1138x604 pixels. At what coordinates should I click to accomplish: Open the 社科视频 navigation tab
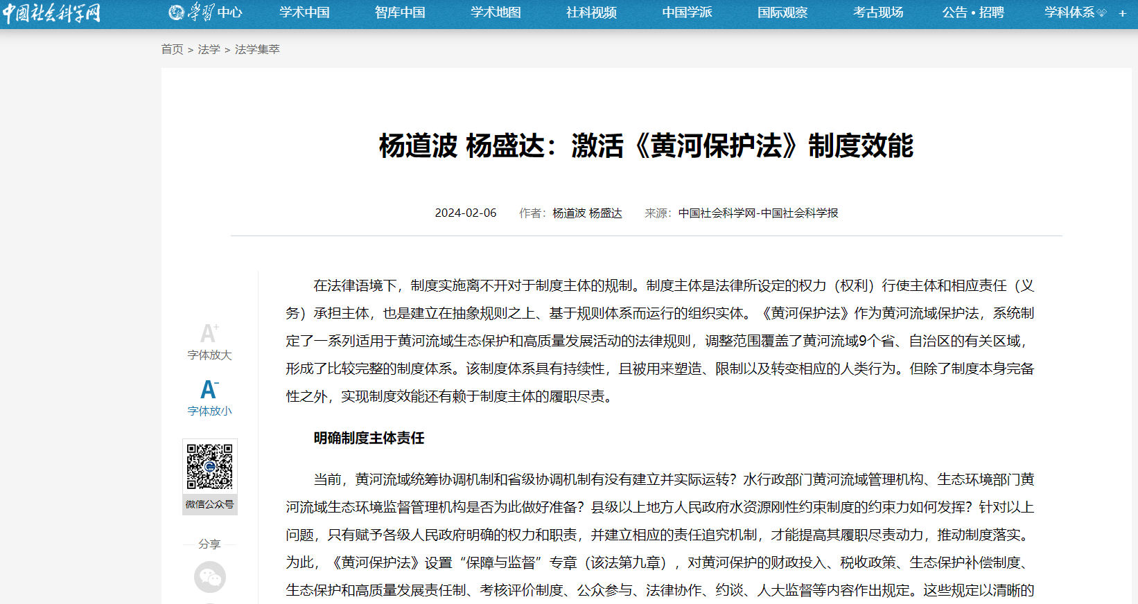click(x=591, y=12)
